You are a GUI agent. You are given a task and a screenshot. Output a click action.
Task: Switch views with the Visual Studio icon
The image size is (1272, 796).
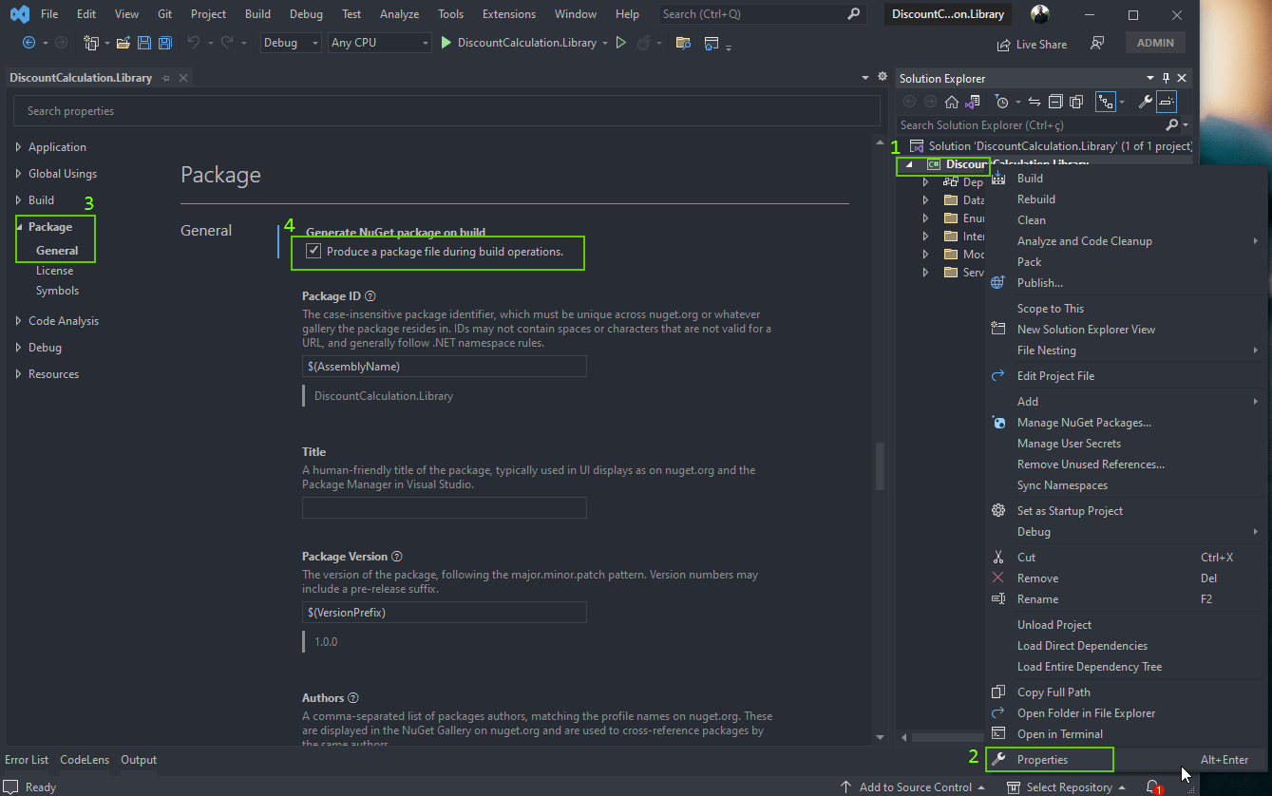coord(972,102)
